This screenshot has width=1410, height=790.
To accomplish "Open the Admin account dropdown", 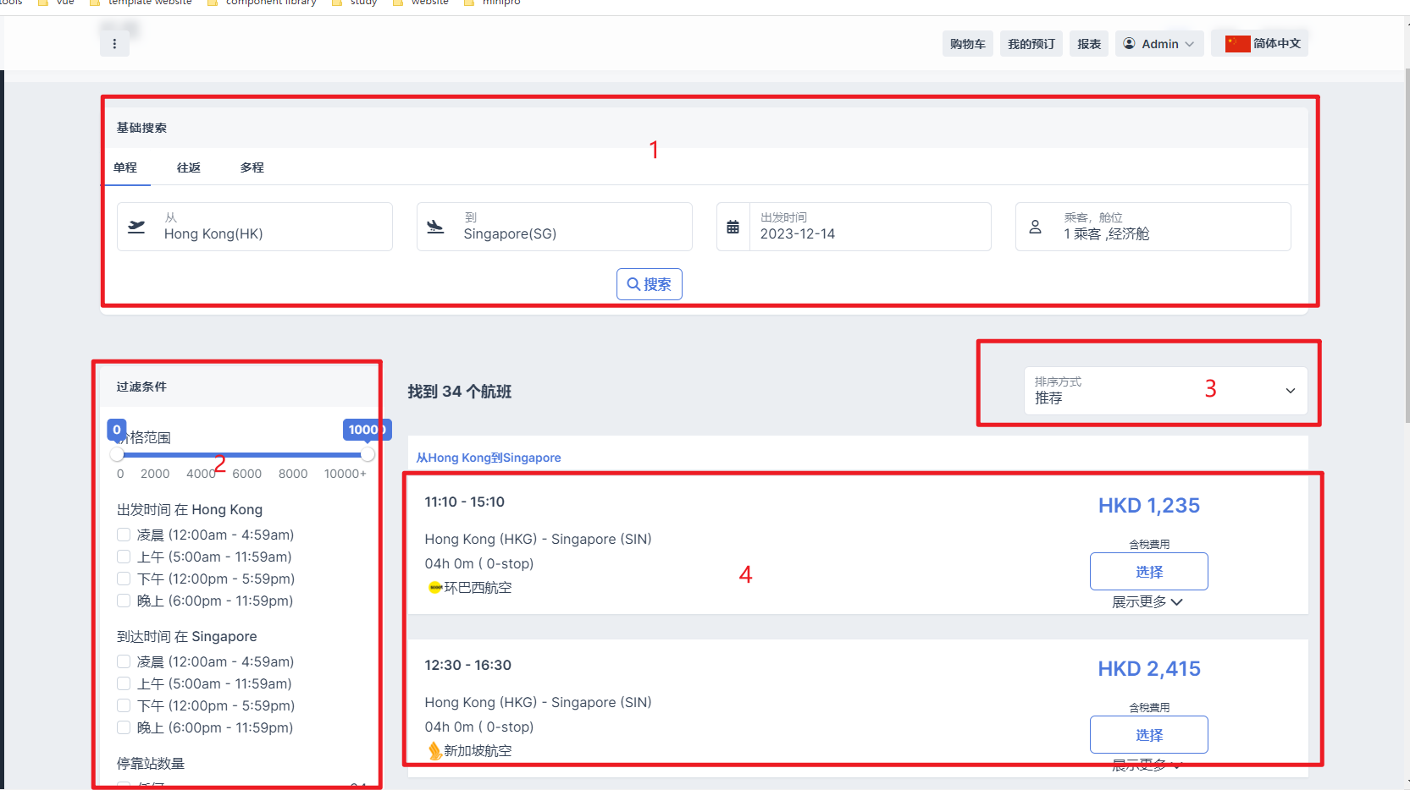I will (1164, 44).
